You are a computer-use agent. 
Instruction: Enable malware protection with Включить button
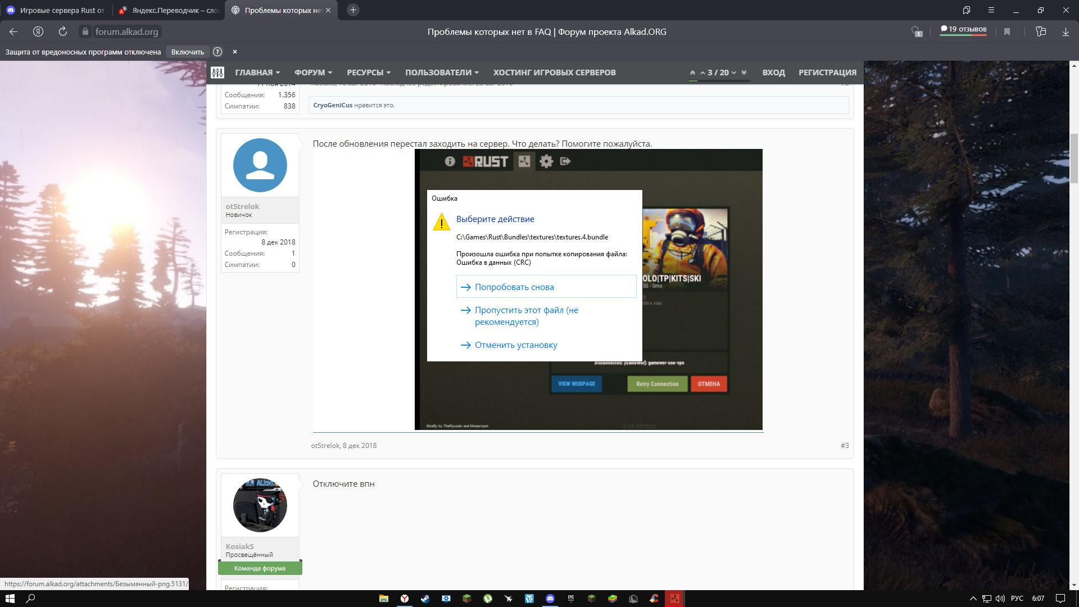(x=188, y=52)
